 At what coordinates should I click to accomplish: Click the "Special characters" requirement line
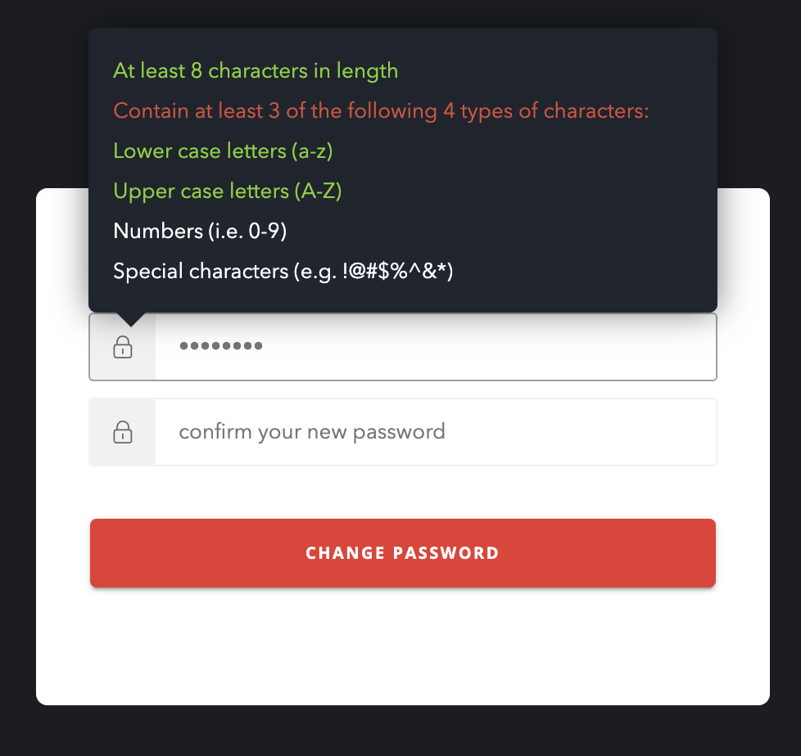pyautogui.click(x=283, y=272)
